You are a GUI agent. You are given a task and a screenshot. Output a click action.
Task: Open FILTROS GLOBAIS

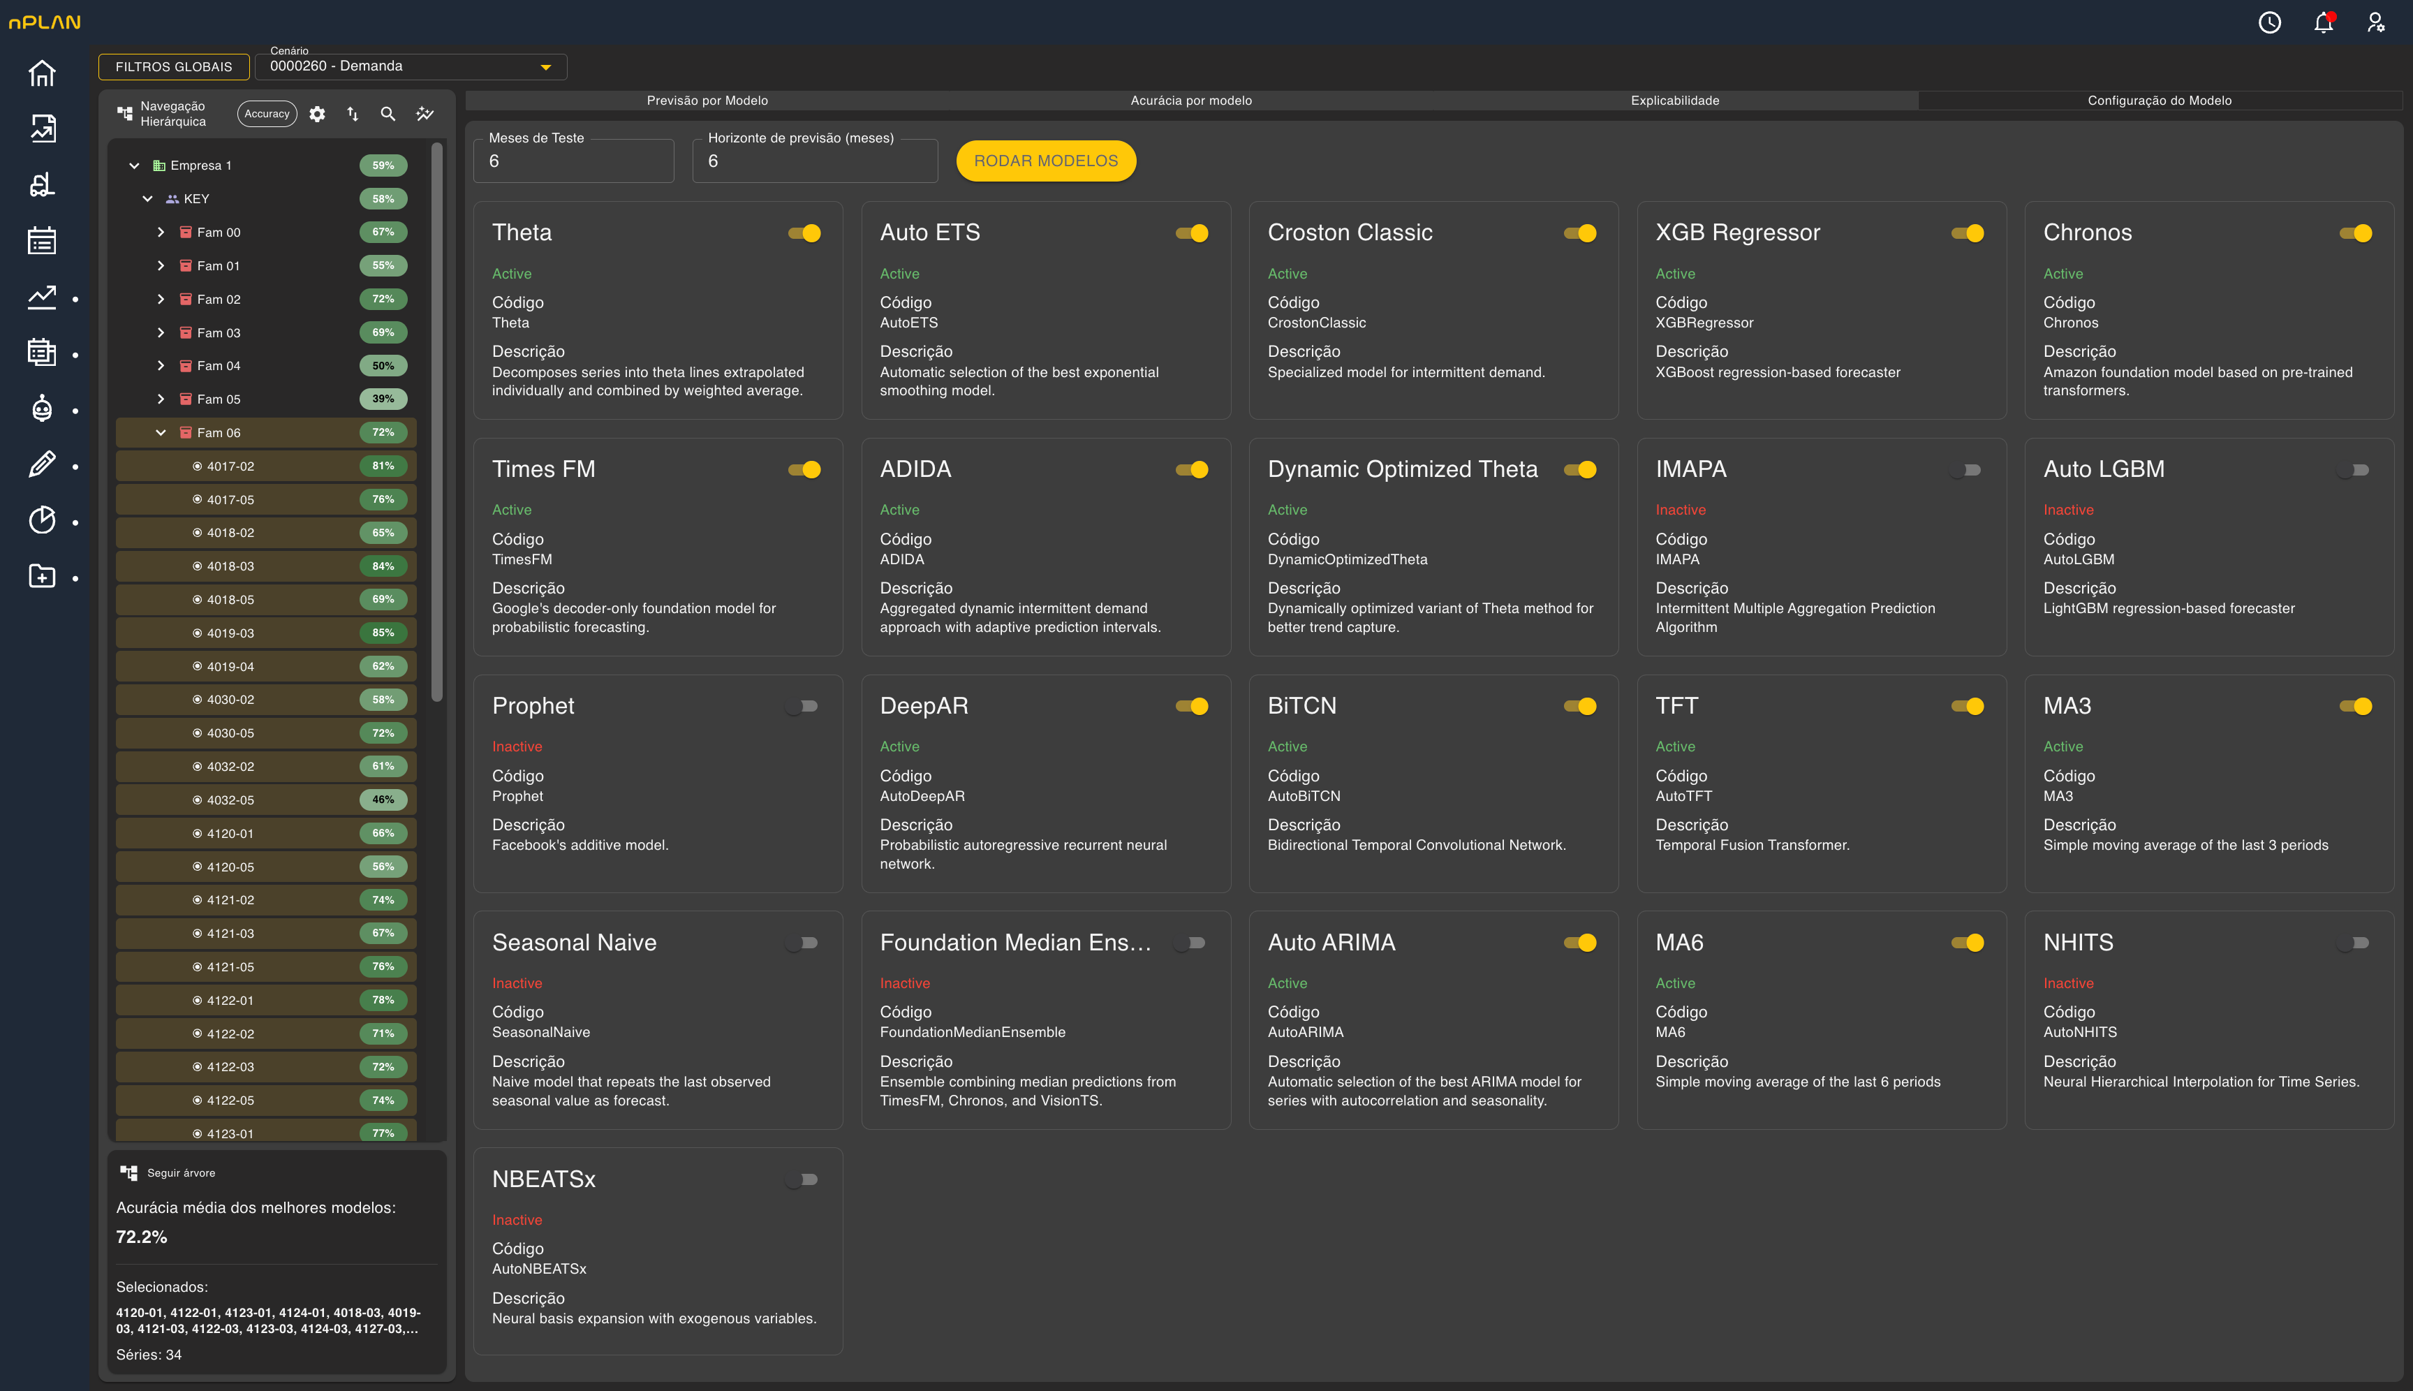point(174,67)
